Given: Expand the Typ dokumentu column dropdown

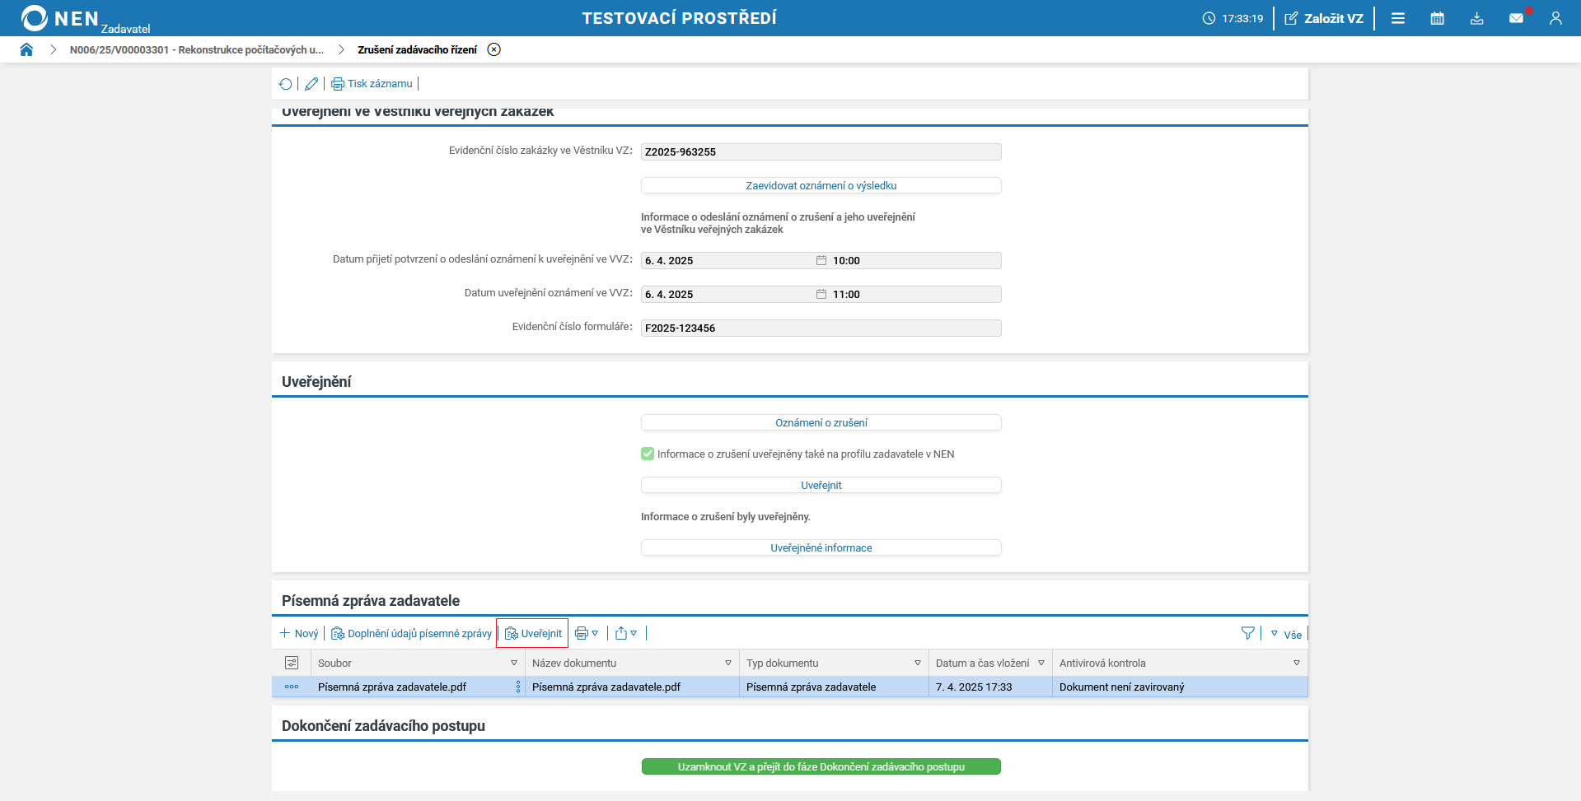Looking at the screenshot, I should pyautogui.click(x=918, y=663).
